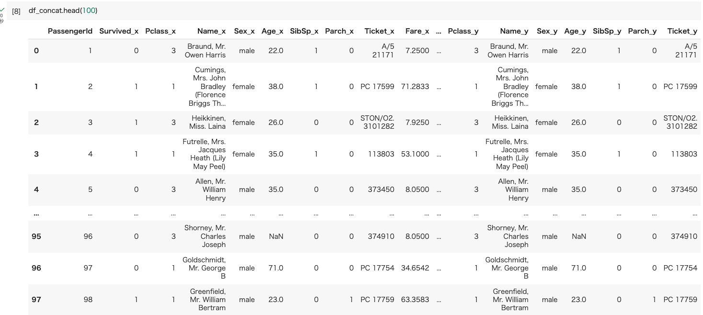This screenshot has width=703, height=315.
Task: Click the Survived_x column header
Action: tap(119, 31)
